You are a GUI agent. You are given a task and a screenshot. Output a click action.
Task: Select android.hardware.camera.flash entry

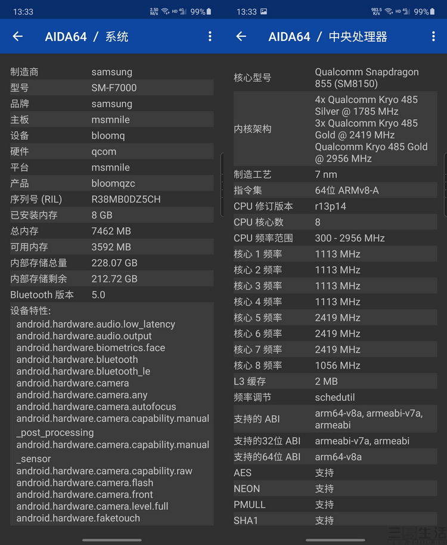coord(85,483)
